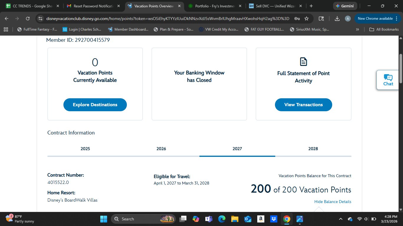The width and height of the screenshot is (403, 226).
Task: Reload the page using refresh icon
Action: [28, 19]
